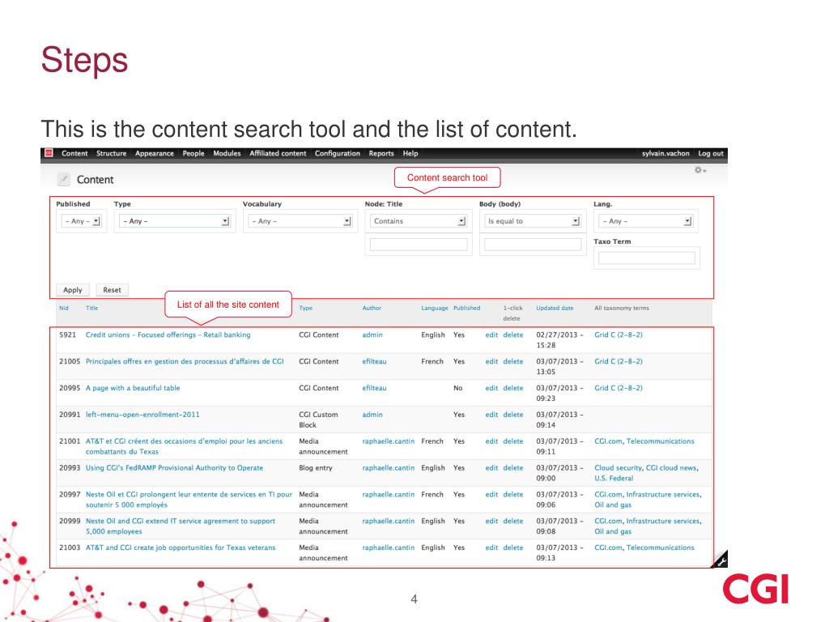Click the Reset button
This screenshot has height=622, width=829.
(x=112, y=290)
